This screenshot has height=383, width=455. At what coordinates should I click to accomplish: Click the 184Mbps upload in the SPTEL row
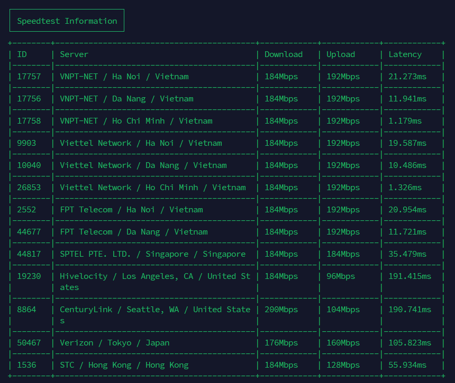343,254
